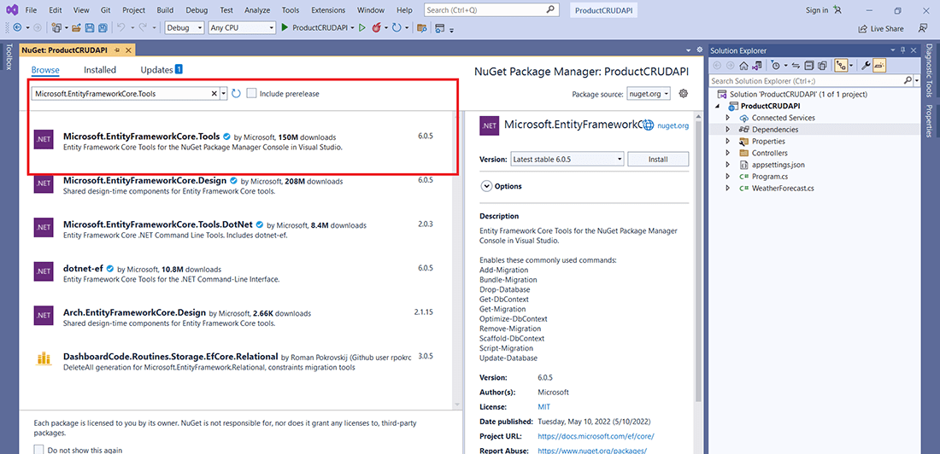Open NuGet package source settings gear

pos(683,93)
